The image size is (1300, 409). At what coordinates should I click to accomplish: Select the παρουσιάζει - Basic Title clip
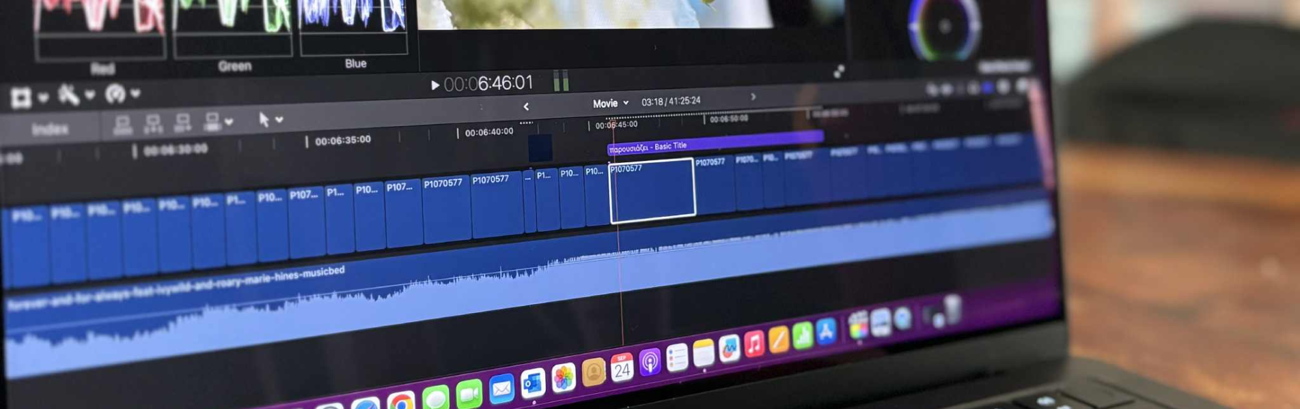tap(715, 142)
